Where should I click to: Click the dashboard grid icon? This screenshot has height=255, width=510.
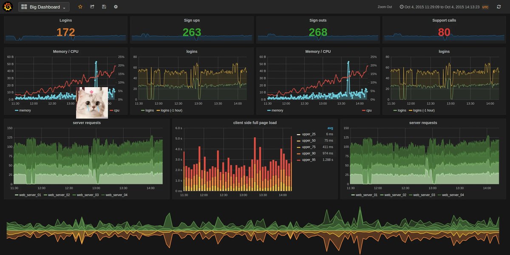tap(24, 7)
